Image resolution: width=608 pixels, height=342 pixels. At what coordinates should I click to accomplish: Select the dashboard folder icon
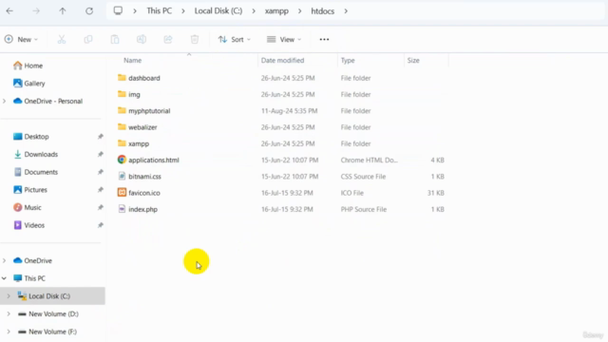click(x=122, y=78)
